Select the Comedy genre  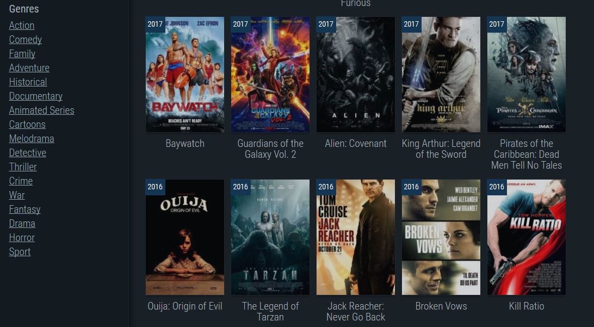(26, 39)
